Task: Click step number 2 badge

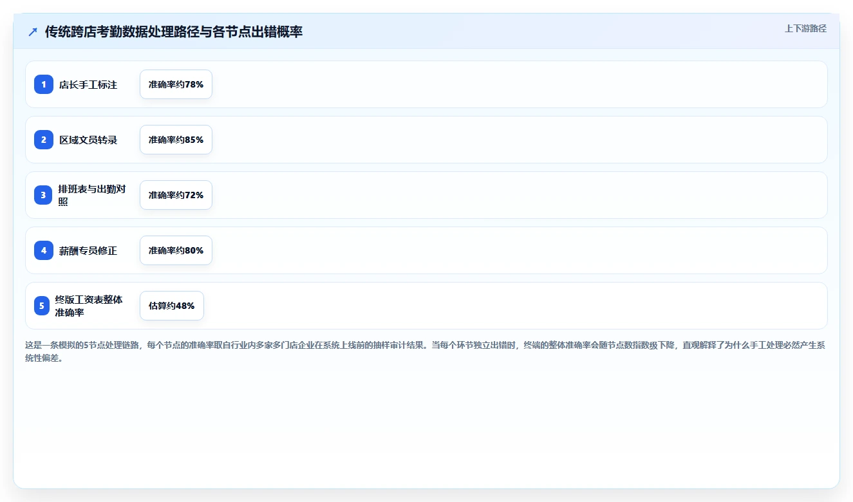Action: tap(44, 140)
